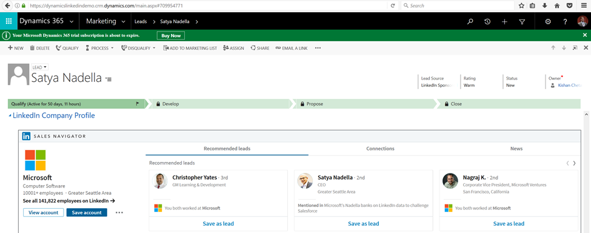
Task: Click ADD TO MARKETING LIST
Action: coord(190,48)
